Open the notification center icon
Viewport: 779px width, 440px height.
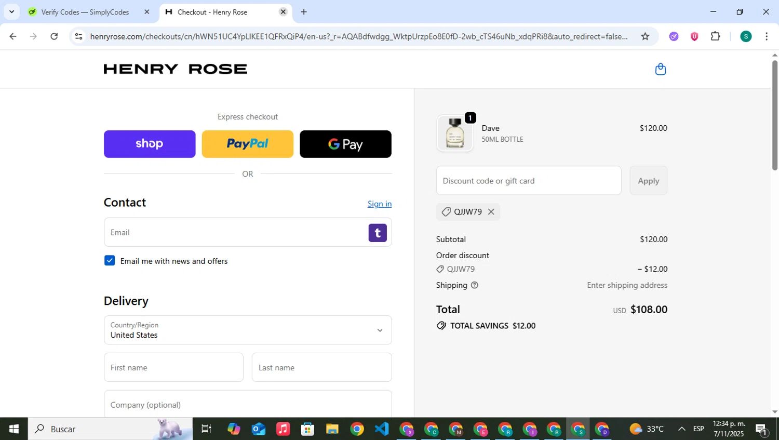[x=762, y=429]
